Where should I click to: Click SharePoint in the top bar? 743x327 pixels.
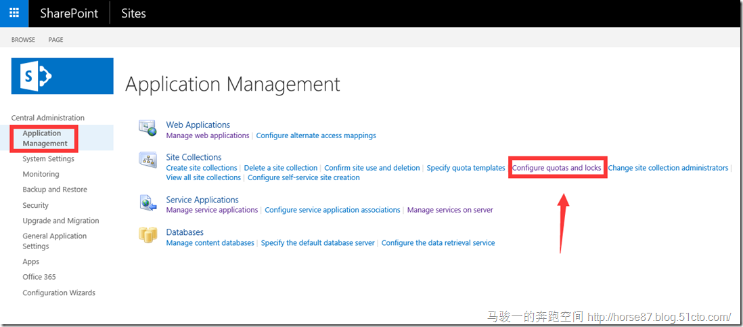coord(69,14)
